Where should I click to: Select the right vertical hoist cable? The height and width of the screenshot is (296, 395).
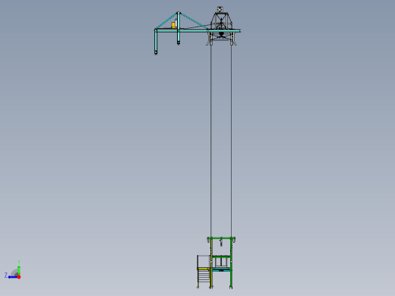[231, 142]
